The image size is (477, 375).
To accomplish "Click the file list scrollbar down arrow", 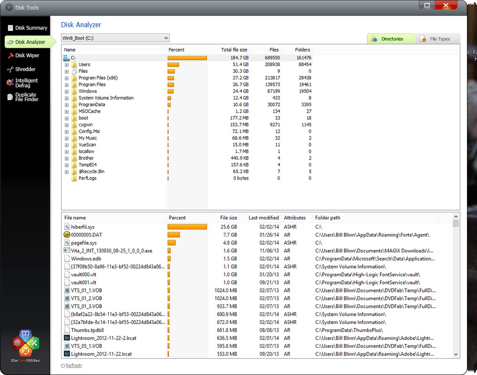I will tap(456, 354).
